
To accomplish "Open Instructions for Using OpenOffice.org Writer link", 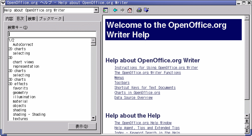I will 156,68.
